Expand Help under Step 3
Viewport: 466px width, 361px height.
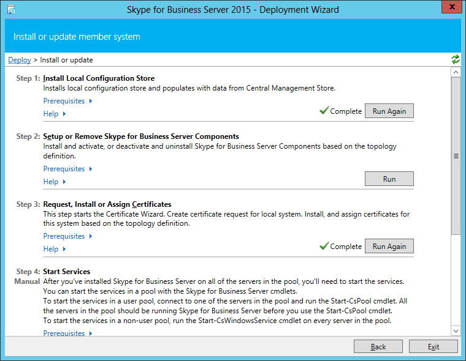coord(55,249)
